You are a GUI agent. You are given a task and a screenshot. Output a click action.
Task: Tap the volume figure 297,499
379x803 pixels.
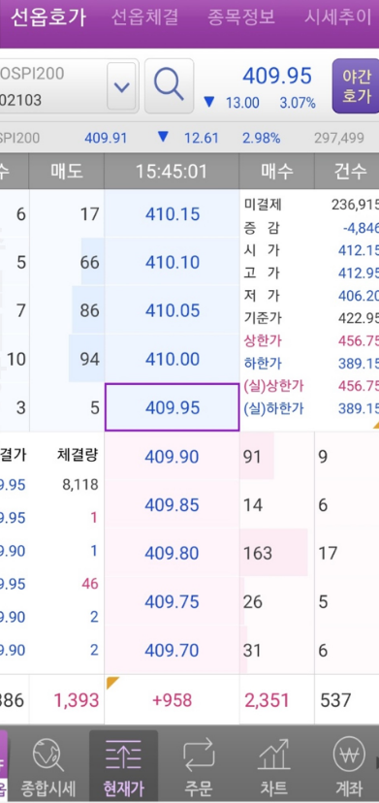(338, 138)
